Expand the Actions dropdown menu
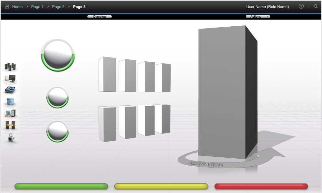Screen dimensions: 322x193 pos(258,16)
